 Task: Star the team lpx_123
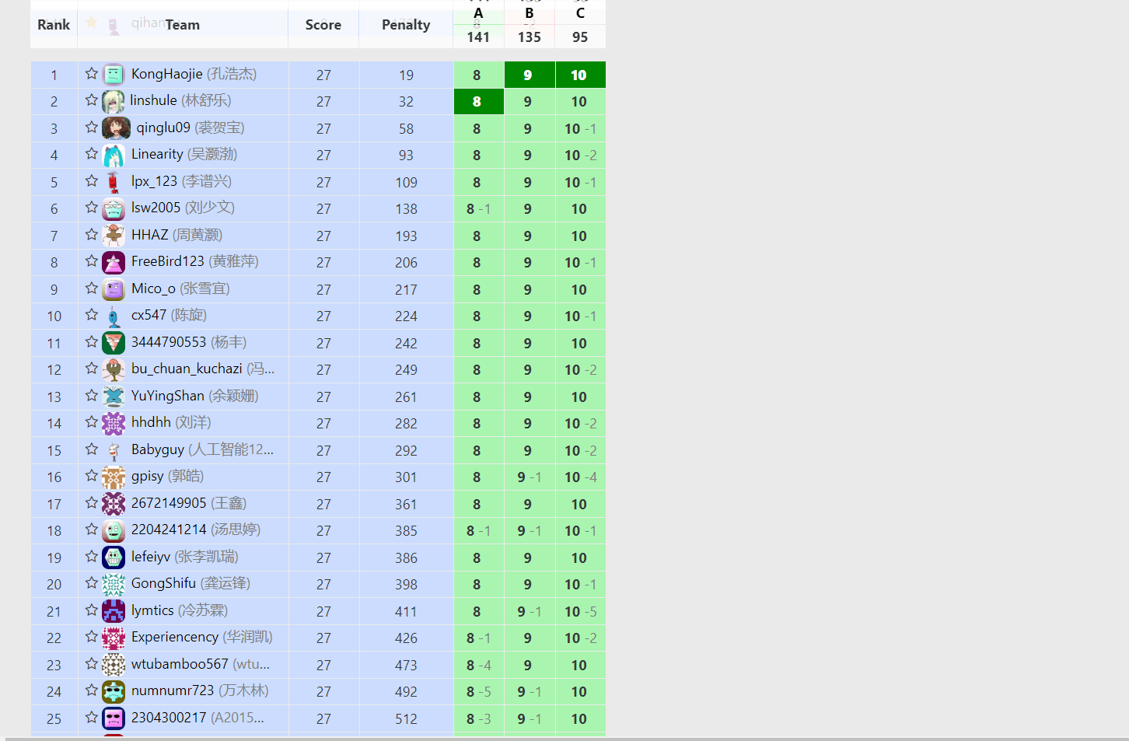click(x=92, y=180)
